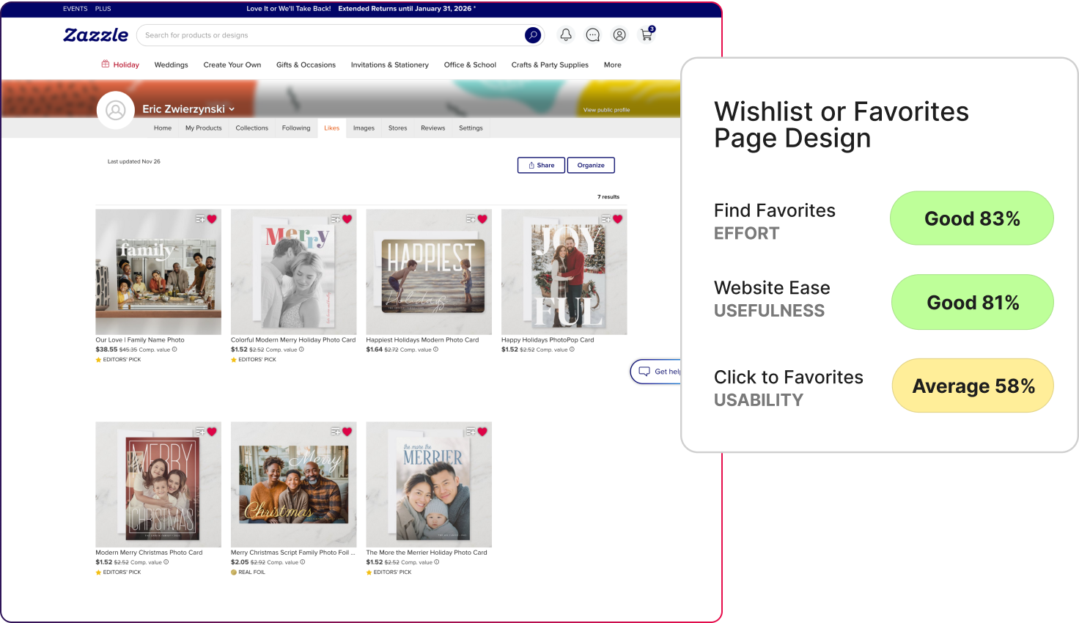1079x623 pixels.
Task: Click the Organize button
Action: (591, 166)
